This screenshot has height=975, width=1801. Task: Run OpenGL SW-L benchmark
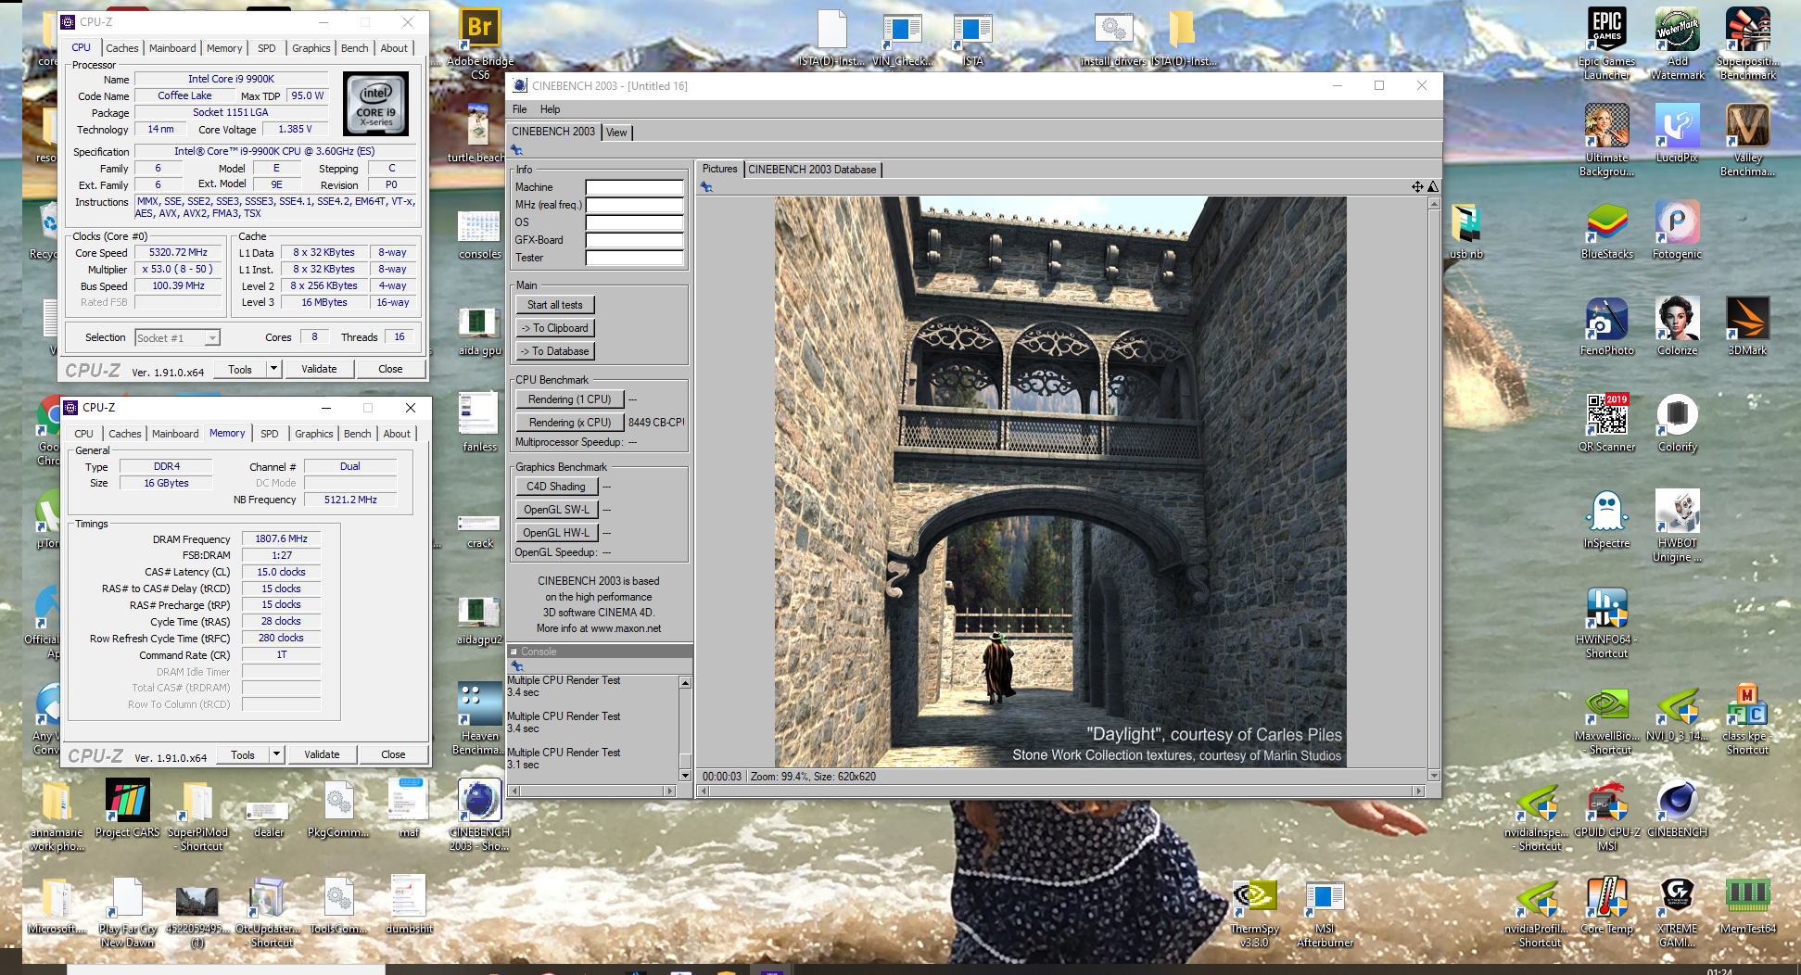[x=556, y=510]
